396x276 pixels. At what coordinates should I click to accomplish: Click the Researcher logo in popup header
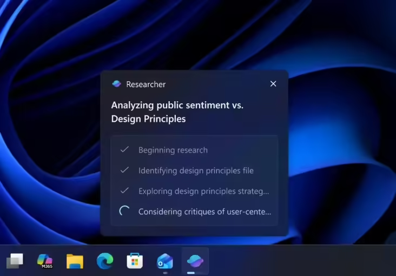[x=117, y=84]
